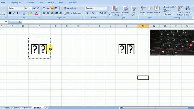
Task: Click the Borders icon
Action: [24, 13]
